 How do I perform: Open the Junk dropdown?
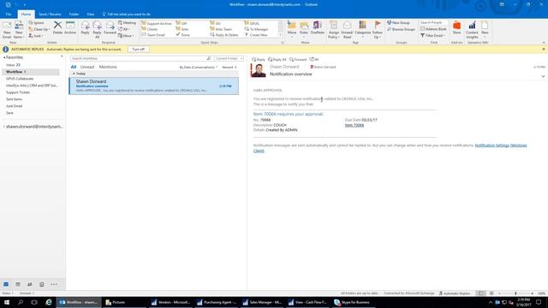(36, 36)
